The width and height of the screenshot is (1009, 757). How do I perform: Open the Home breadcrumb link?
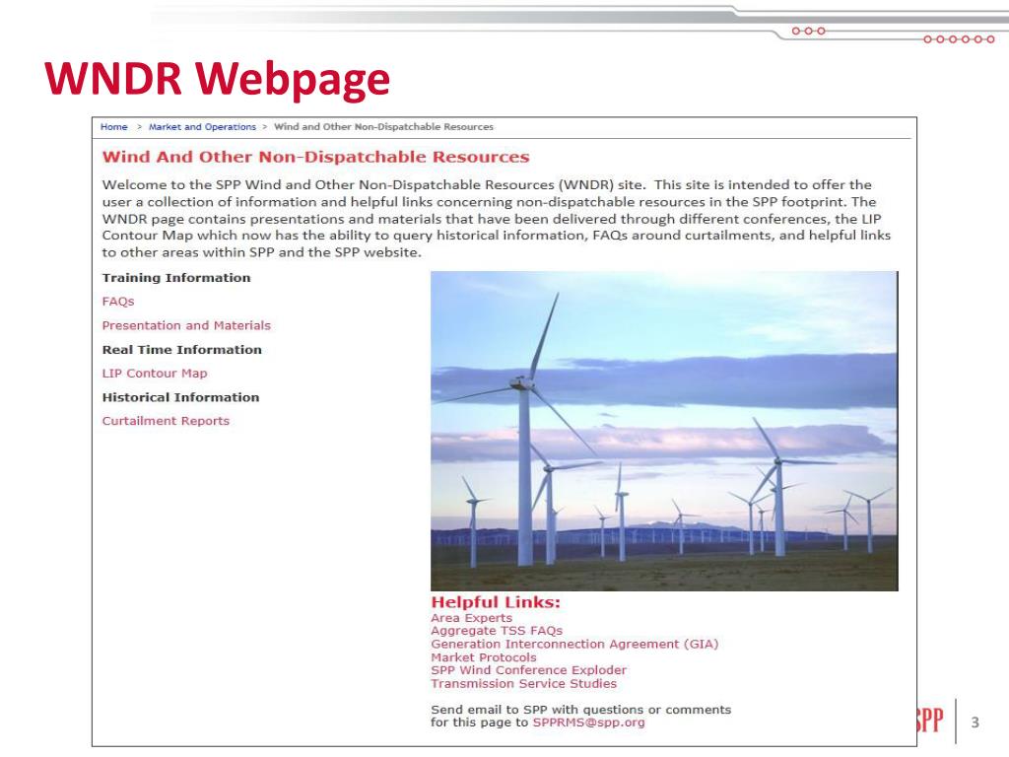click(114, 127)
